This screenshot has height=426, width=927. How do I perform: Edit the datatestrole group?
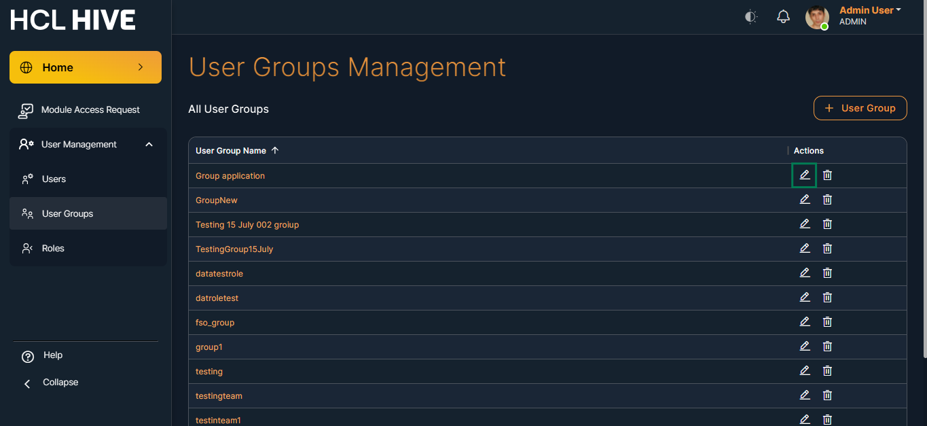pyautogui.click(x=805, y=273)
